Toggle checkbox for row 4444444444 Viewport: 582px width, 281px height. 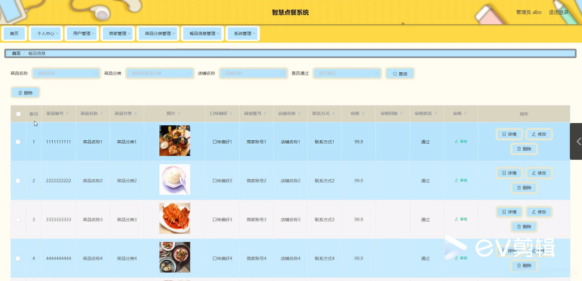(x=18, y=259)
